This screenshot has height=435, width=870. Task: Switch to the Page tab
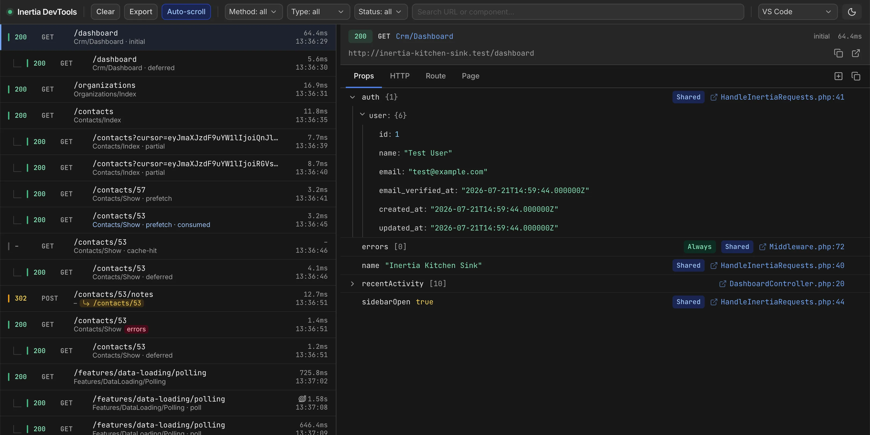click(x=470, y=76)
